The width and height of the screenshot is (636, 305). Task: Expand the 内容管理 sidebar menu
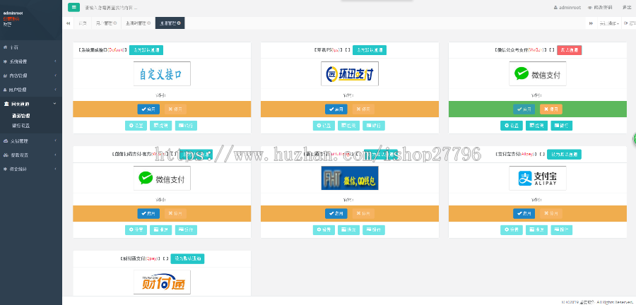click(x=31, y=76)
